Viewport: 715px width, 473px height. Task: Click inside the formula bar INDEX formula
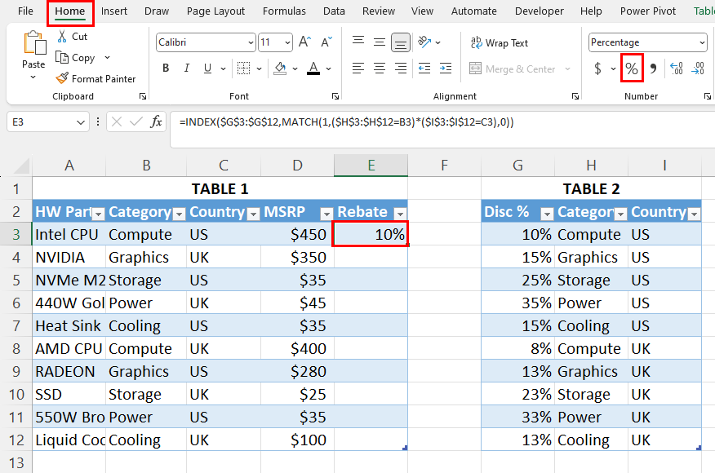347,122
